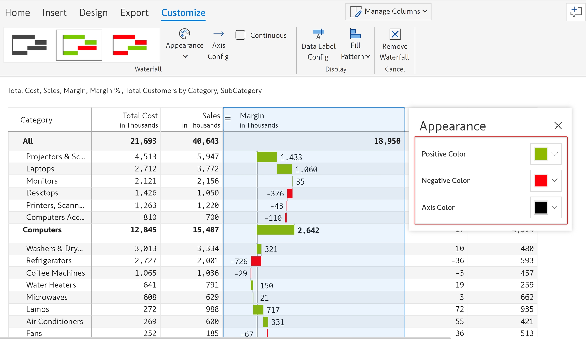The image size is (586, 339).
Task: Select red-positive green-negative waterfall style
Action: [130, 45]
